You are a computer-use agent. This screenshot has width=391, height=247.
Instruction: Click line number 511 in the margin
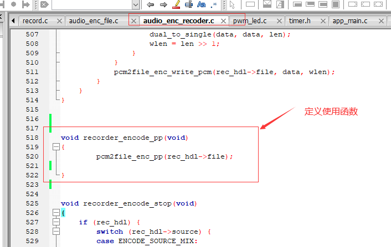(32, 72)
